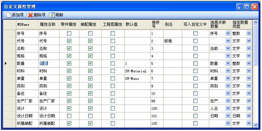Click the 添加项 add item icon

click(9, 15)
